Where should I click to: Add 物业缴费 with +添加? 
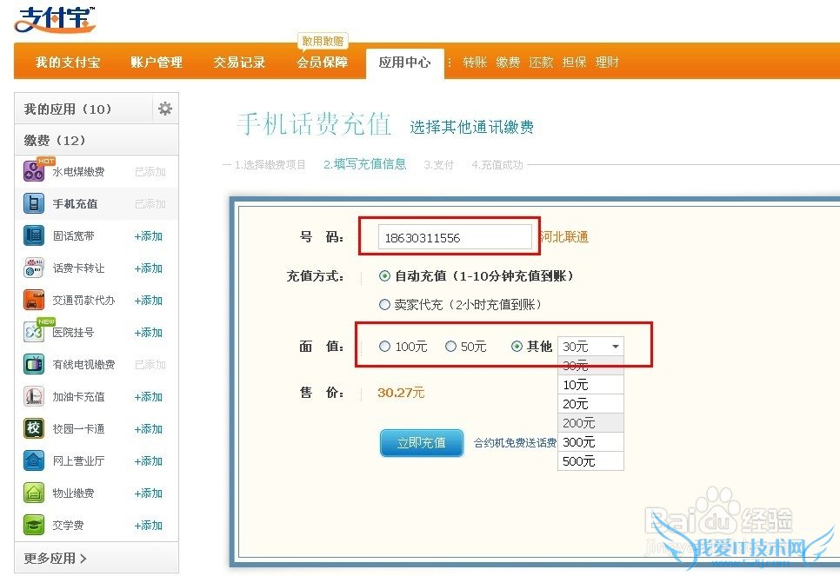[x=149, y=493]
